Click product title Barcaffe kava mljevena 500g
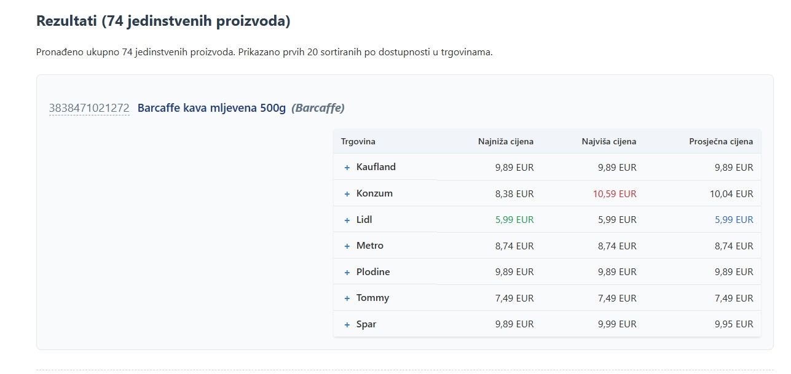Screen dimensions: 791x374 212,108
